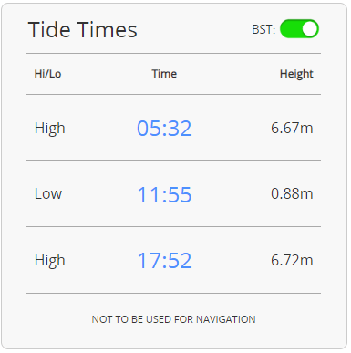Toggle the BST switch off
Viewport: 351px width, 353px height.
[299, 29]
